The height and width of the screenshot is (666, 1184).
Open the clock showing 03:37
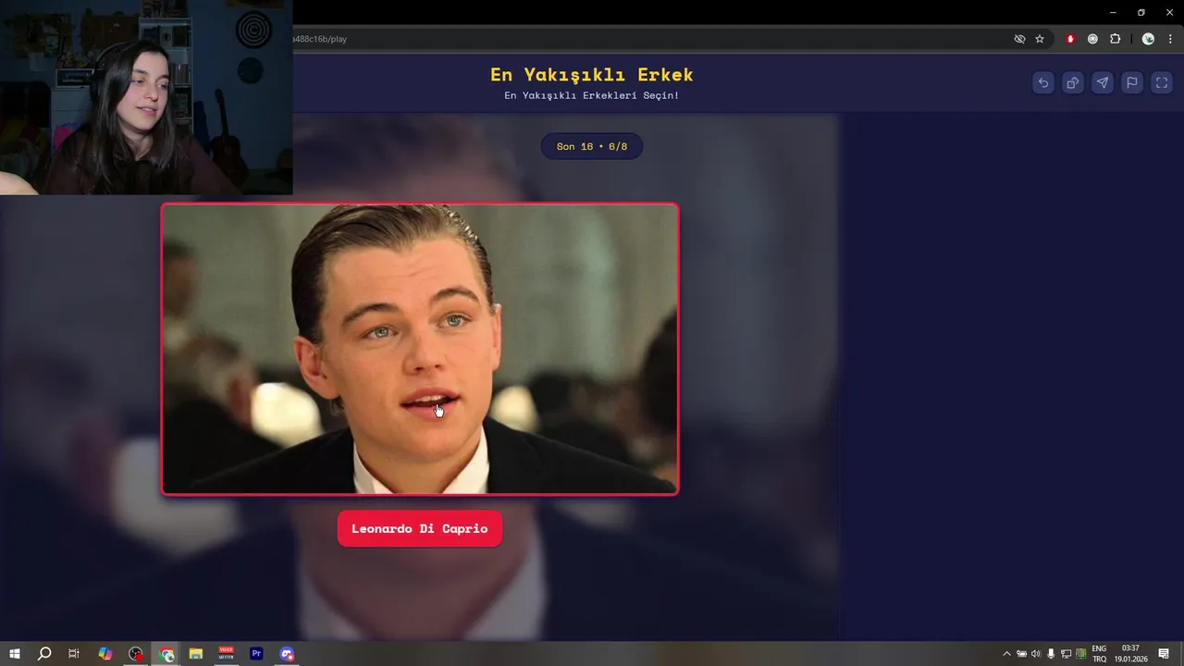tap(1130, 654)
